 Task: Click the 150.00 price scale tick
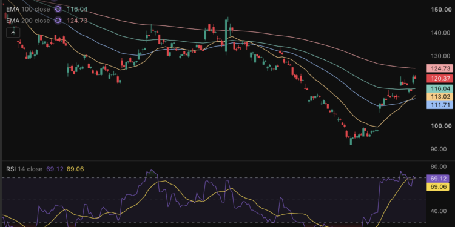coord(441,10)
